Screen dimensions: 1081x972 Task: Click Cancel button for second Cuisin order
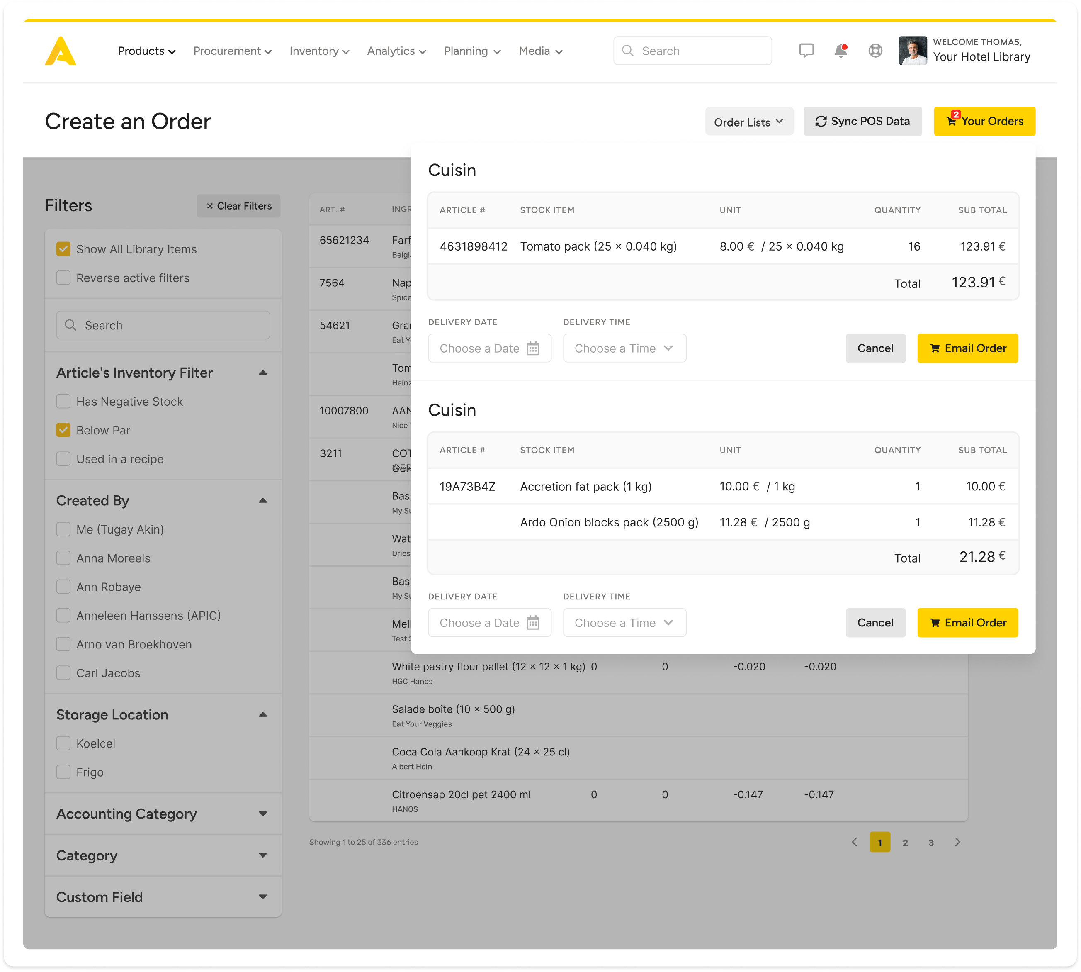[x=874, y=622]
